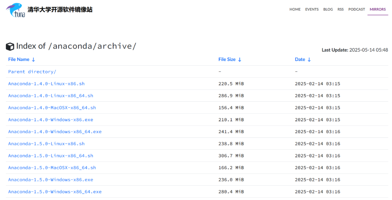This screenshot has height=200, width=392.
Task: Open the PODCAST nav item
Action: tap(357, 9)
